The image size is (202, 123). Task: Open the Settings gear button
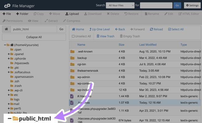[192, 6]
